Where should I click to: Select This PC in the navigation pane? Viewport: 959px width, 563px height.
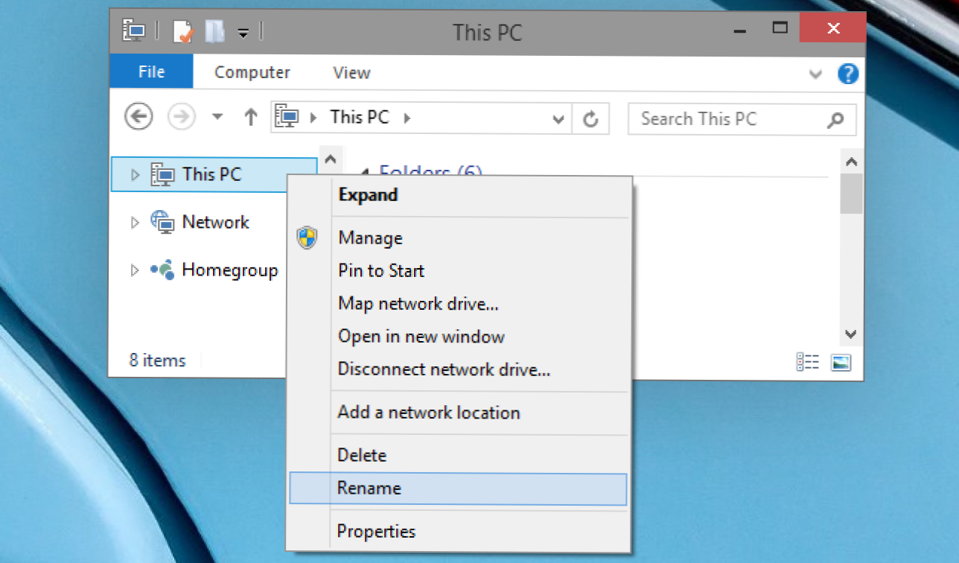(214, 174)
